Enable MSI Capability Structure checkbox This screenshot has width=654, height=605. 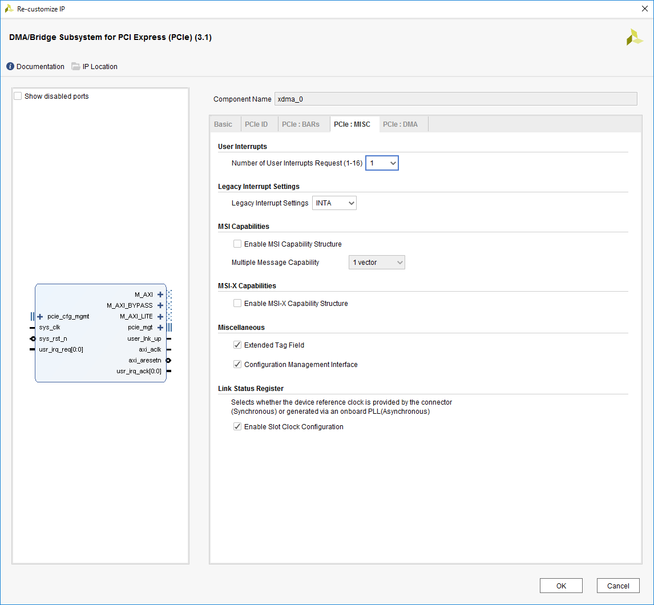(237, 244)
